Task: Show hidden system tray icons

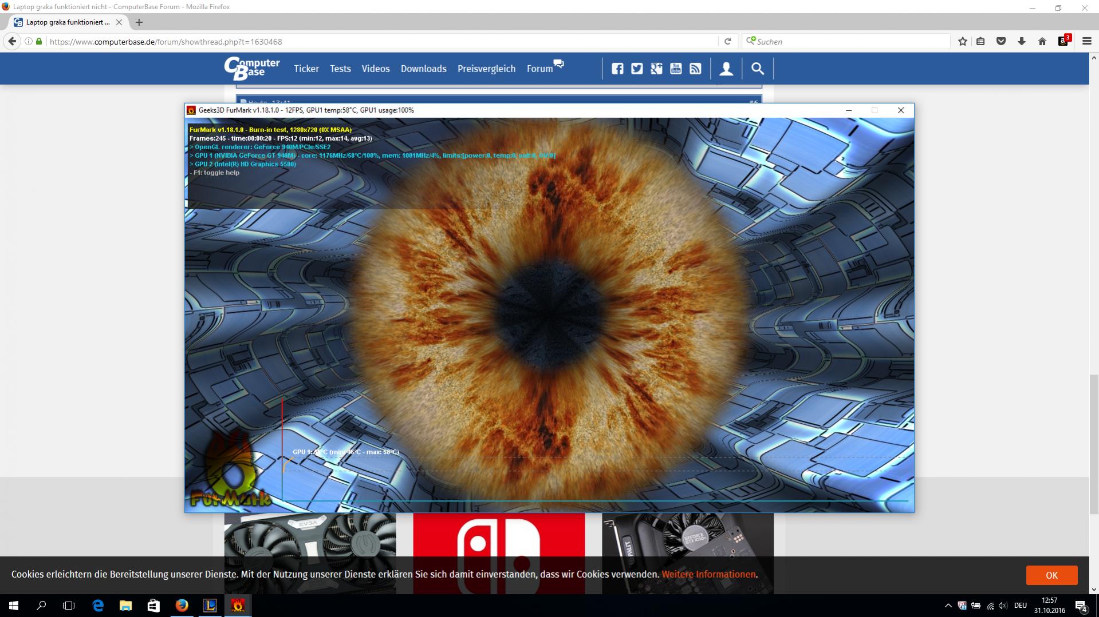Action: click(948, 606)
